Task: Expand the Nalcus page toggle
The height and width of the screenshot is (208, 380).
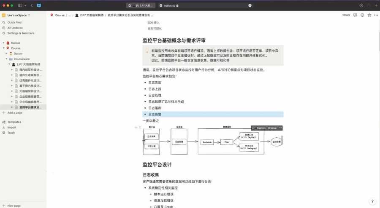Action: [4, 43]
